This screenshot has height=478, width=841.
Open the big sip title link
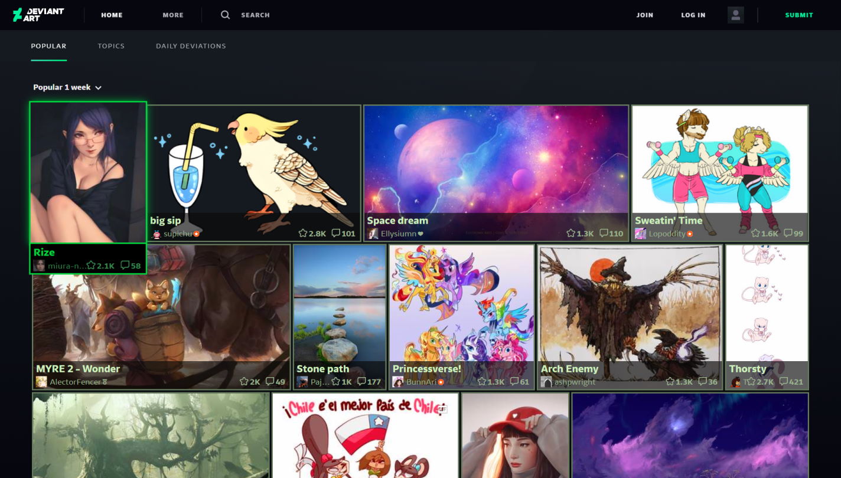tap(165, 221)
